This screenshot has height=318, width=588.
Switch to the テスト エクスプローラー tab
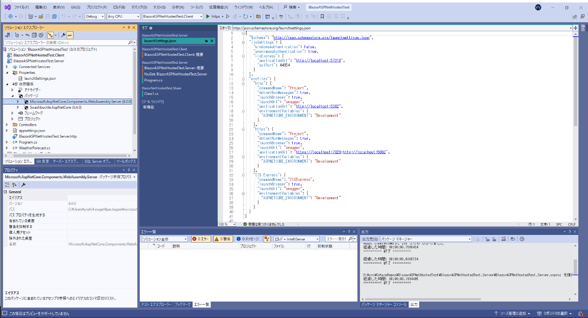point(156,305)
